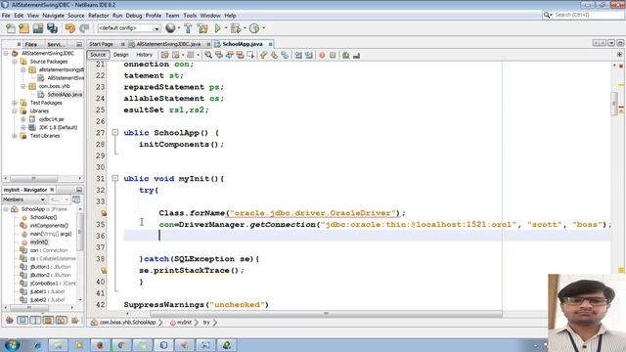Toggle Highlight Search editor icon

pyautogui.click(x=240, y=55)
